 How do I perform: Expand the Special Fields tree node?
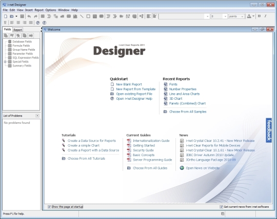tap(5, 62)
